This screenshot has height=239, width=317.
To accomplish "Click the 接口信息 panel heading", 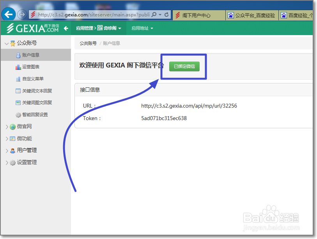I will pos(90,90).
